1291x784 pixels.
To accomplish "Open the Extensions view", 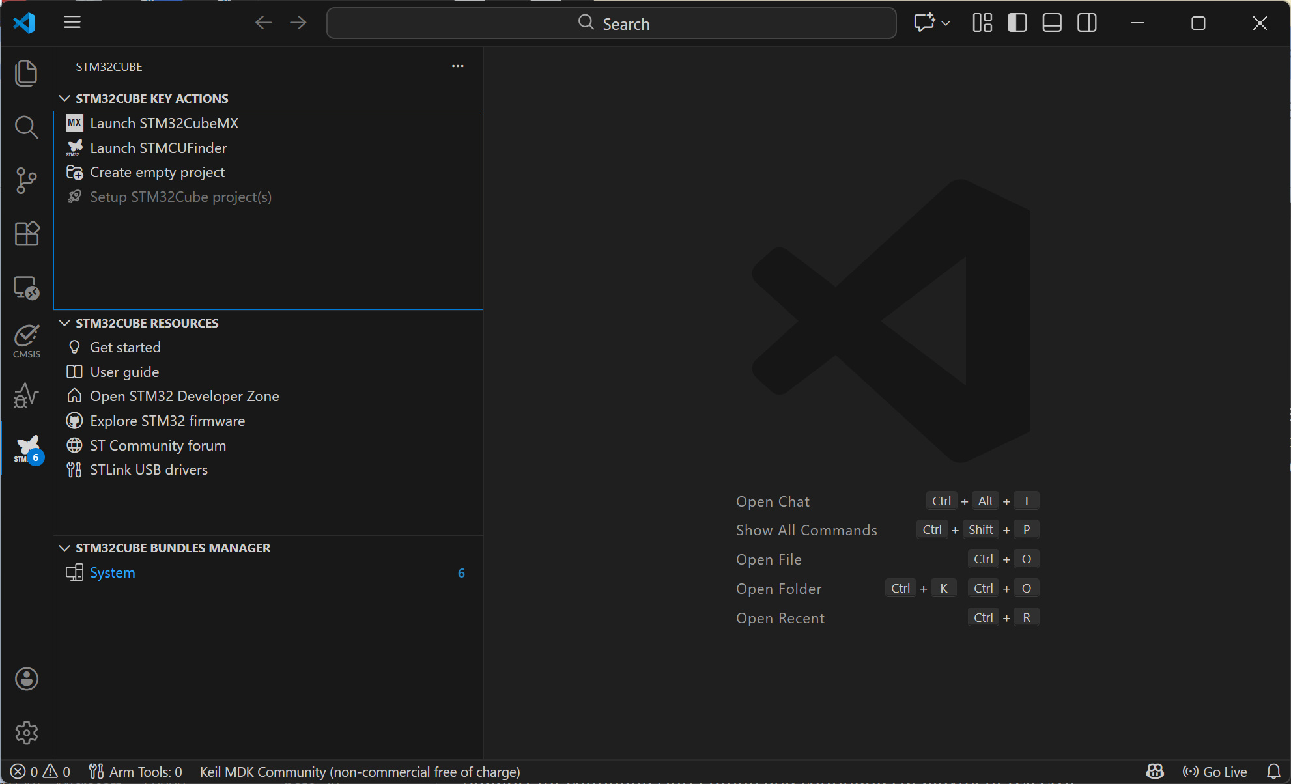I will click(26, 234).
